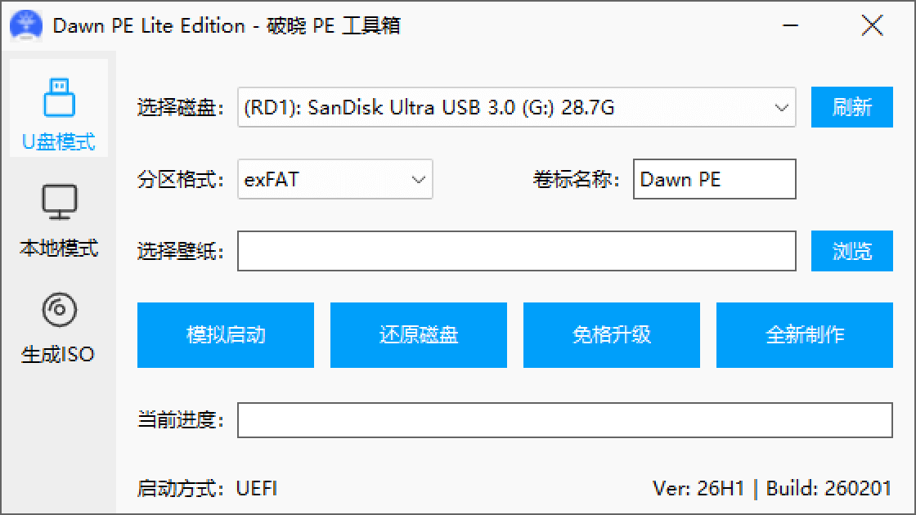This screenshot has width=916, height=515.
Task: Select the monitor icon for 本地模式
Action: click(59, 202)
